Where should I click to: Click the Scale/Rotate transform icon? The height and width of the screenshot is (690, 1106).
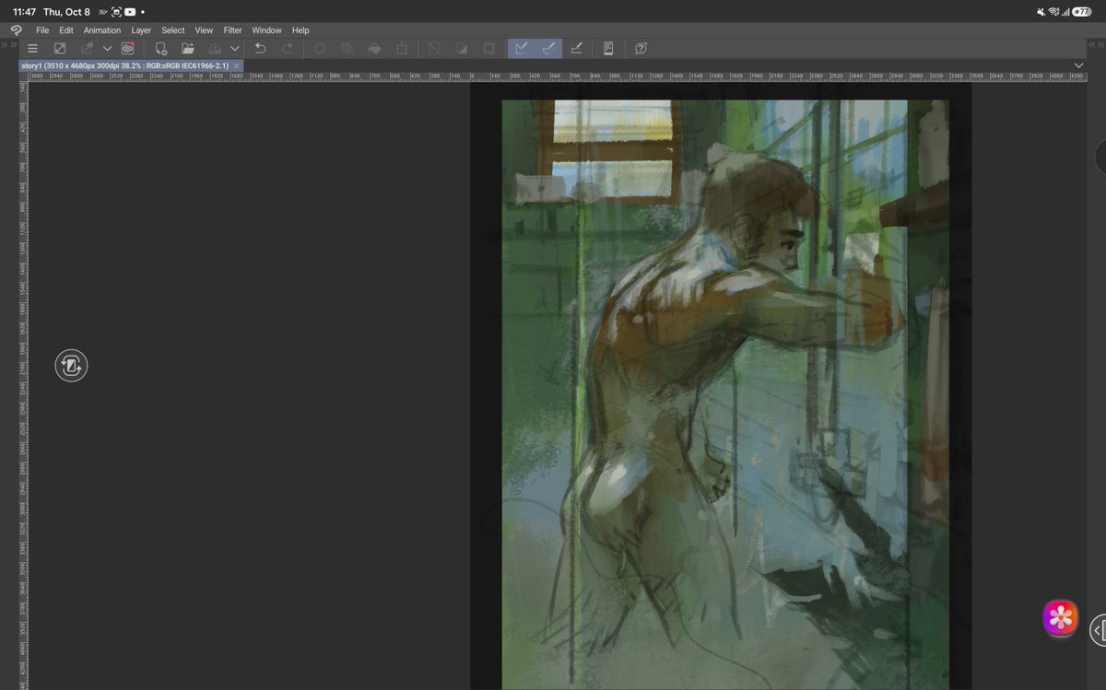click(402, 48)
